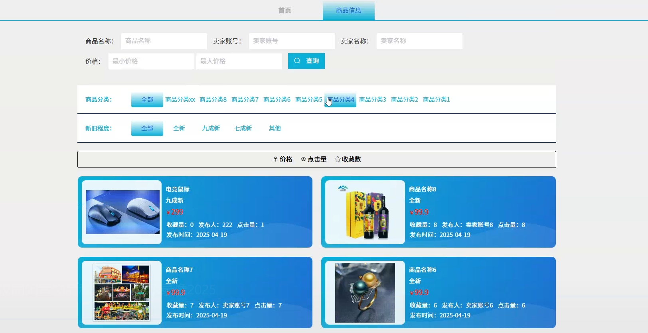Open the 首页 tab
The width and height of the screenshot is (648, 333).
point(284,10)
